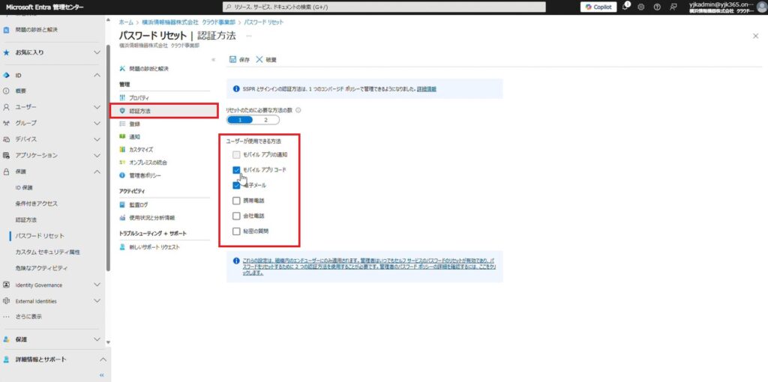Click the Microsoft Entra 管理センター title

coord(44,7)
